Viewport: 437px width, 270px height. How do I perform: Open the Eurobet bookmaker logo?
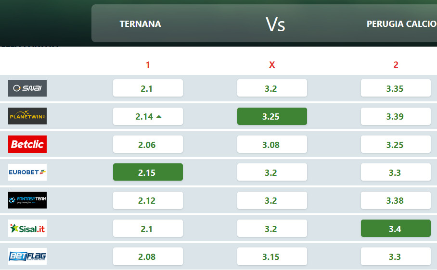click(x=27, y=172)
